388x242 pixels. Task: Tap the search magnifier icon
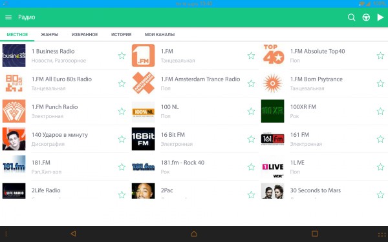(351, 17)
